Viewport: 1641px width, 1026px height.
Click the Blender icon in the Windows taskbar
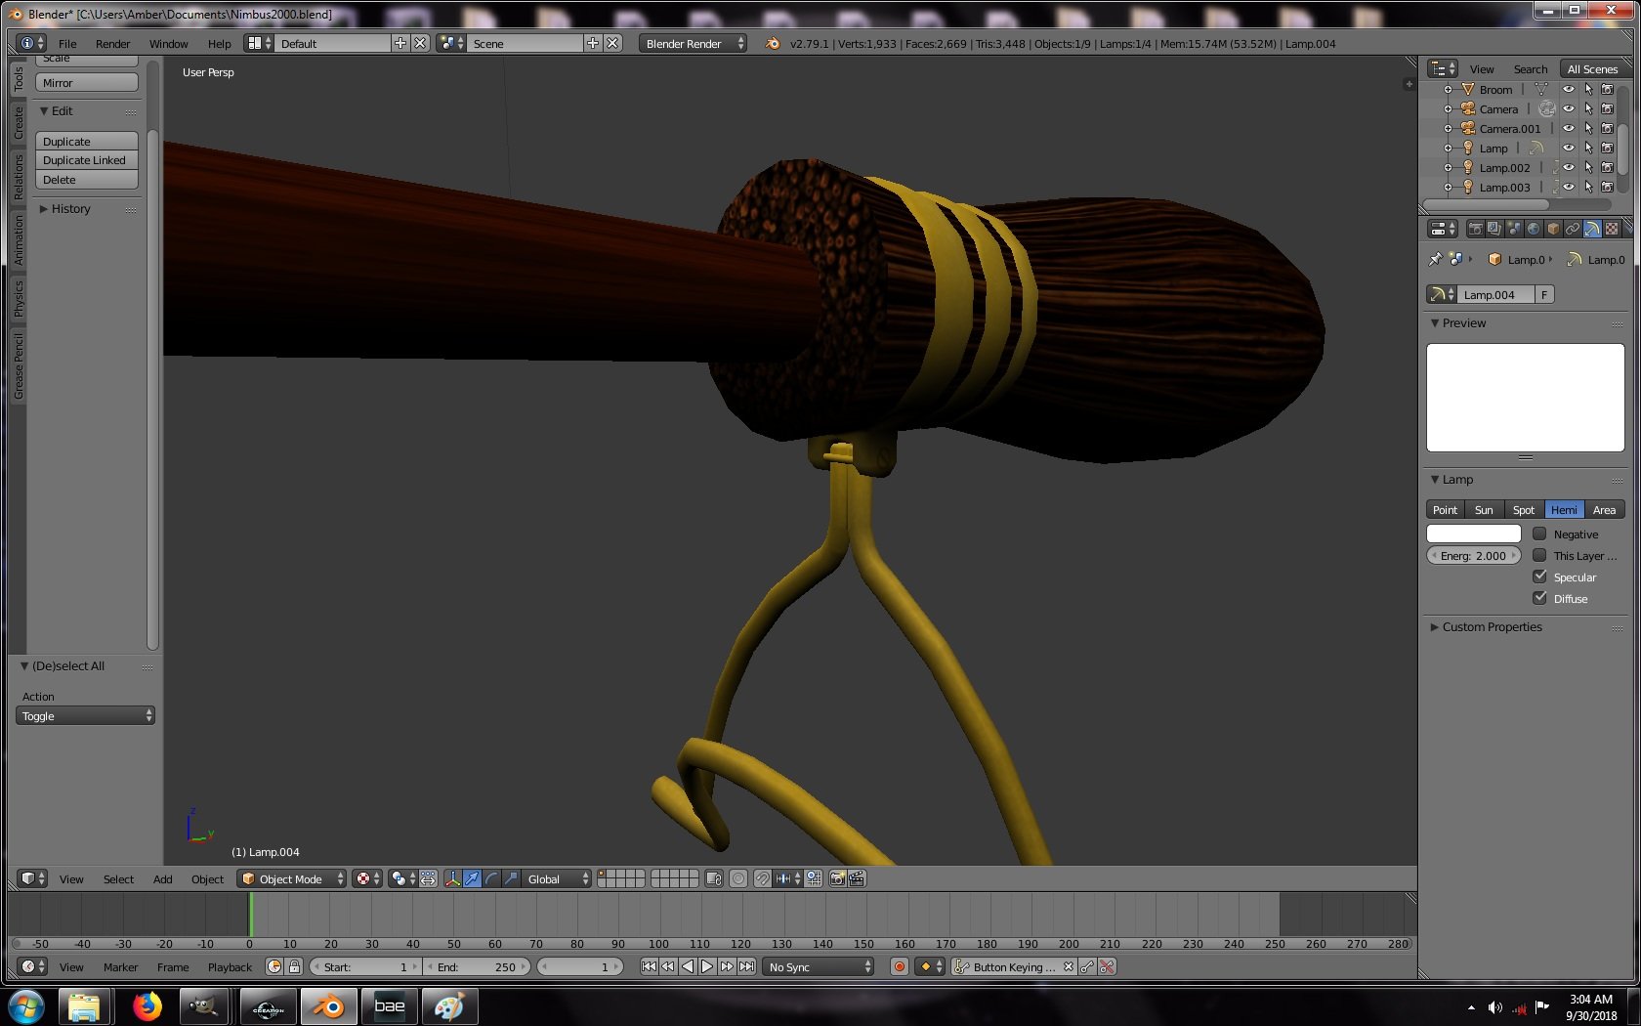pyautogui.click(x=328, y=1006)
